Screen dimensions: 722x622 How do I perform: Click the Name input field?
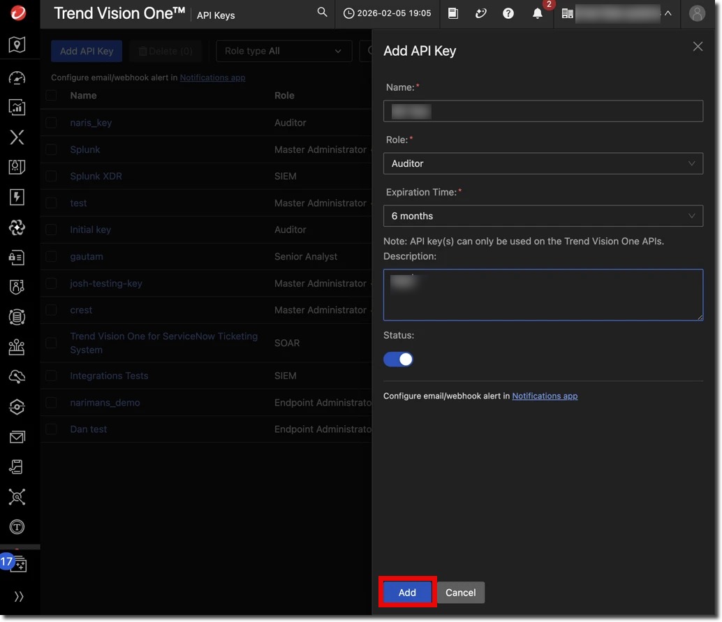pos(543,111)
